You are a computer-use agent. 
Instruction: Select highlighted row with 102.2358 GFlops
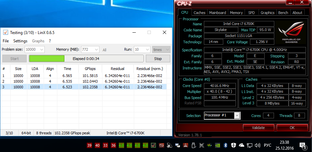pos(83,87)
